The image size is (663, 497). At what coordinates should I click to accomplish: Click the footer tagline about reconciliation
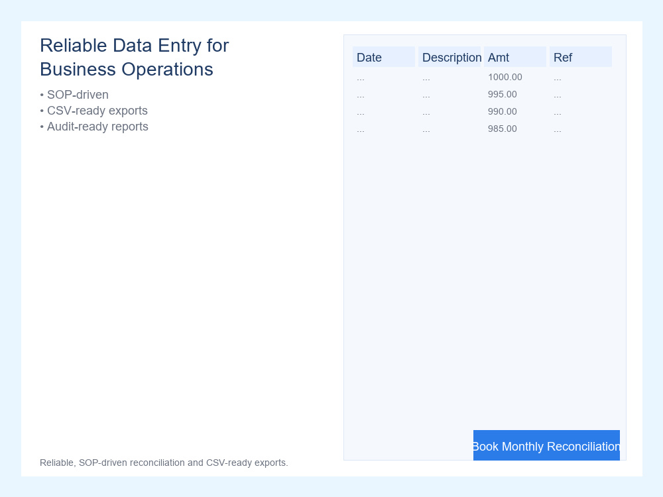click(164, 463)
